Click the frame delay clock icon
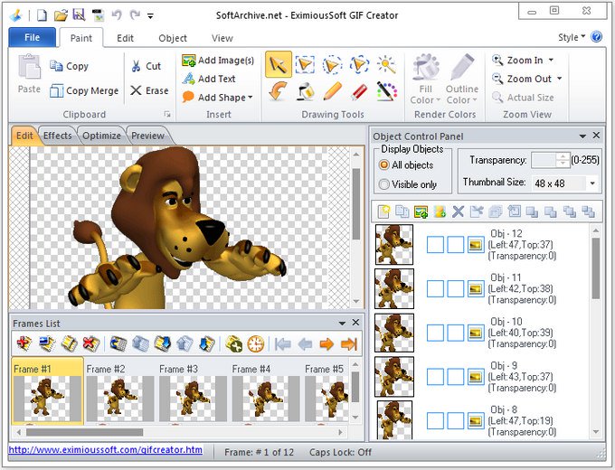The width and height of the screenshot is (615, 470). tap(256, 343)
